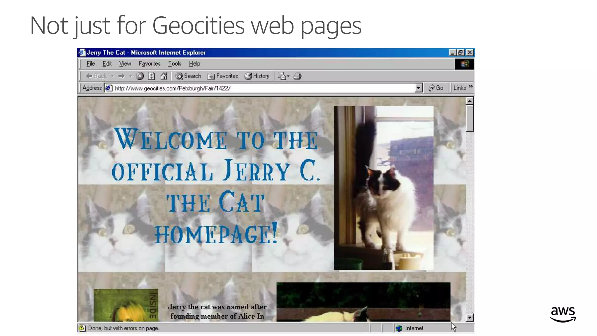Click the Stop loading icon

tap(140, 76)
